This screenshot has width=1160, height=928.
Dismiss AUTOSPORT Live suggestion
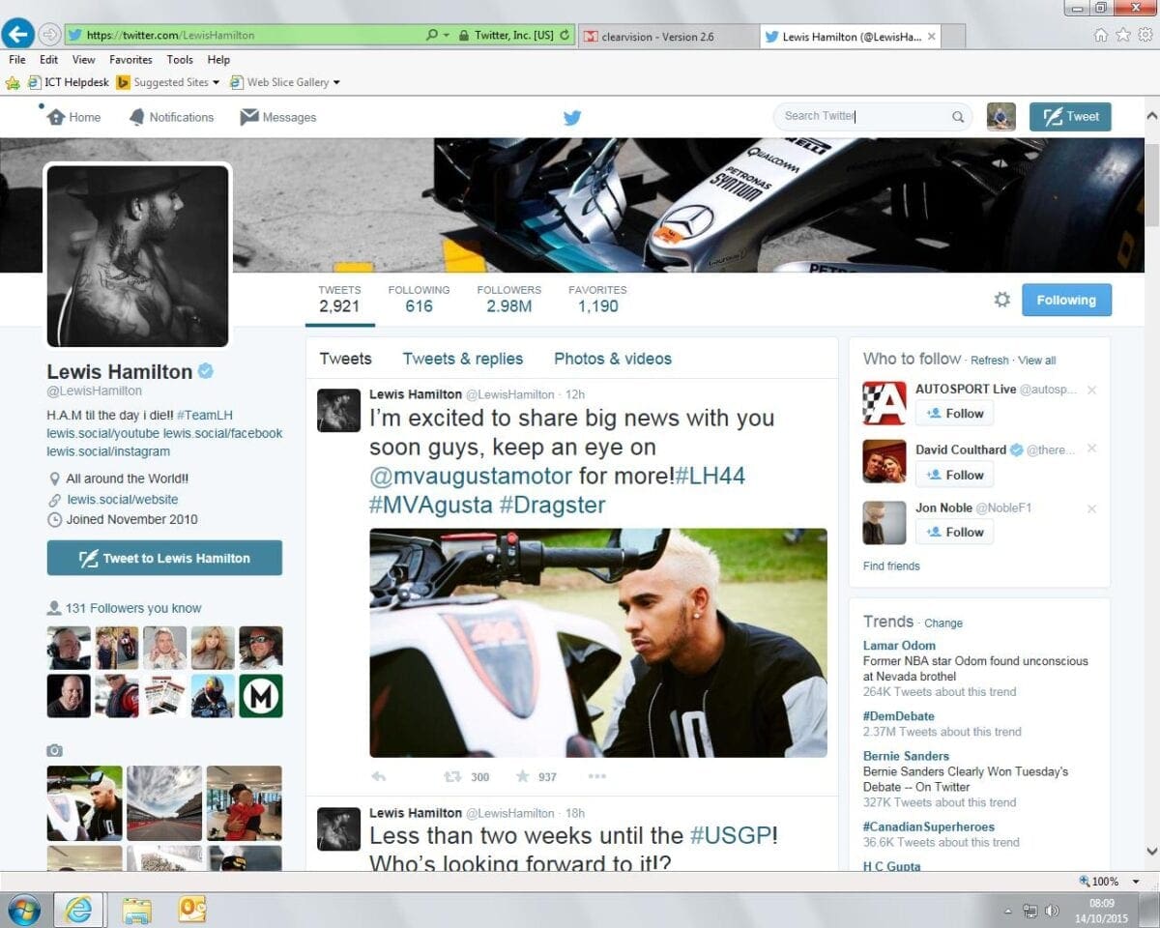click(1091, 391)
